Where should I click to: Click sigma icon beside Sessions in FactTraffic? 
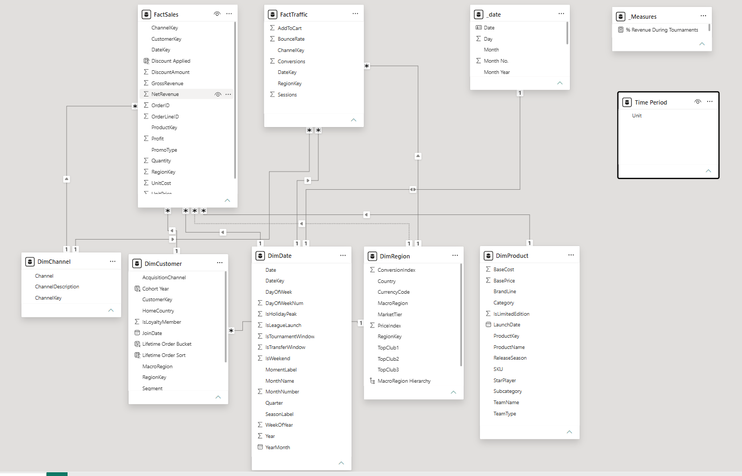tap(272, 94)
